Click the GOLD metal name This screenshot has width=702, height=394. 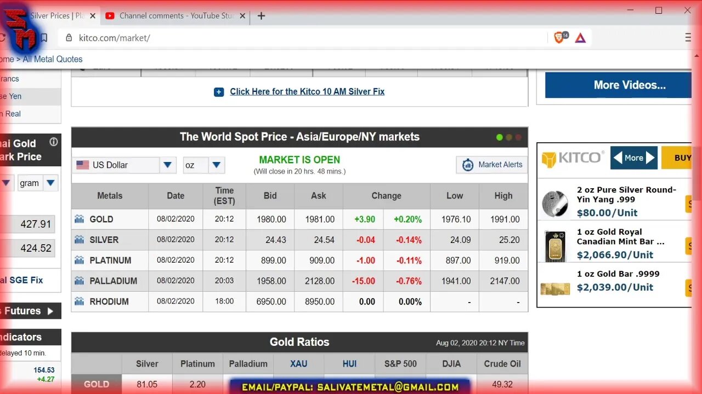101,219
